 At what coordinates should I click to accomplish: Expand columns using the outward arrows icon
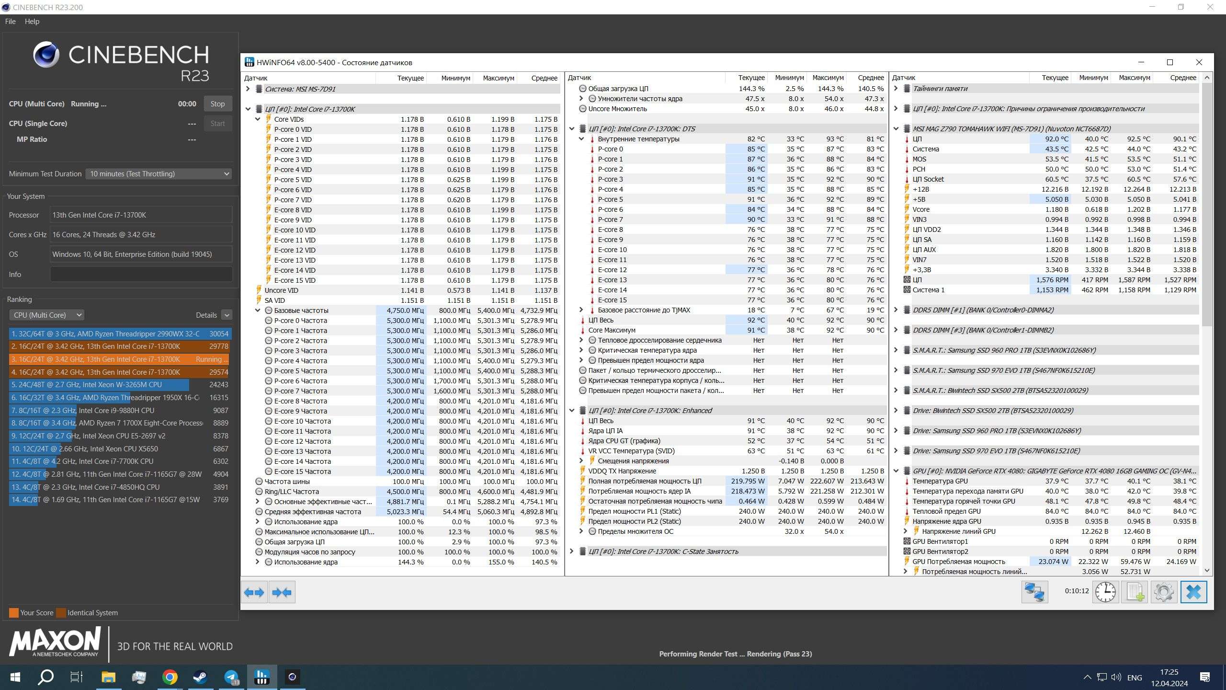pos(254,592)
